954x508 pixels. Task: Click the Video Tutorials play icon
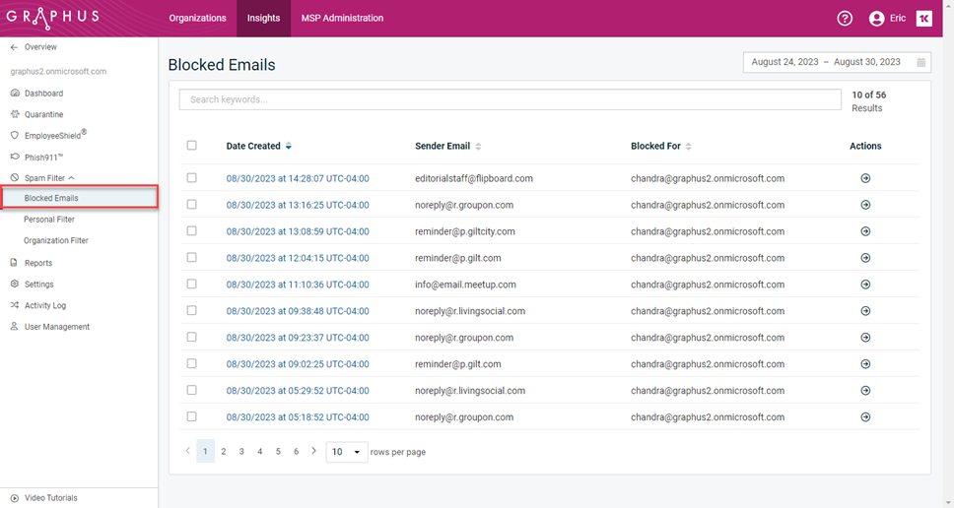point(15,498)
